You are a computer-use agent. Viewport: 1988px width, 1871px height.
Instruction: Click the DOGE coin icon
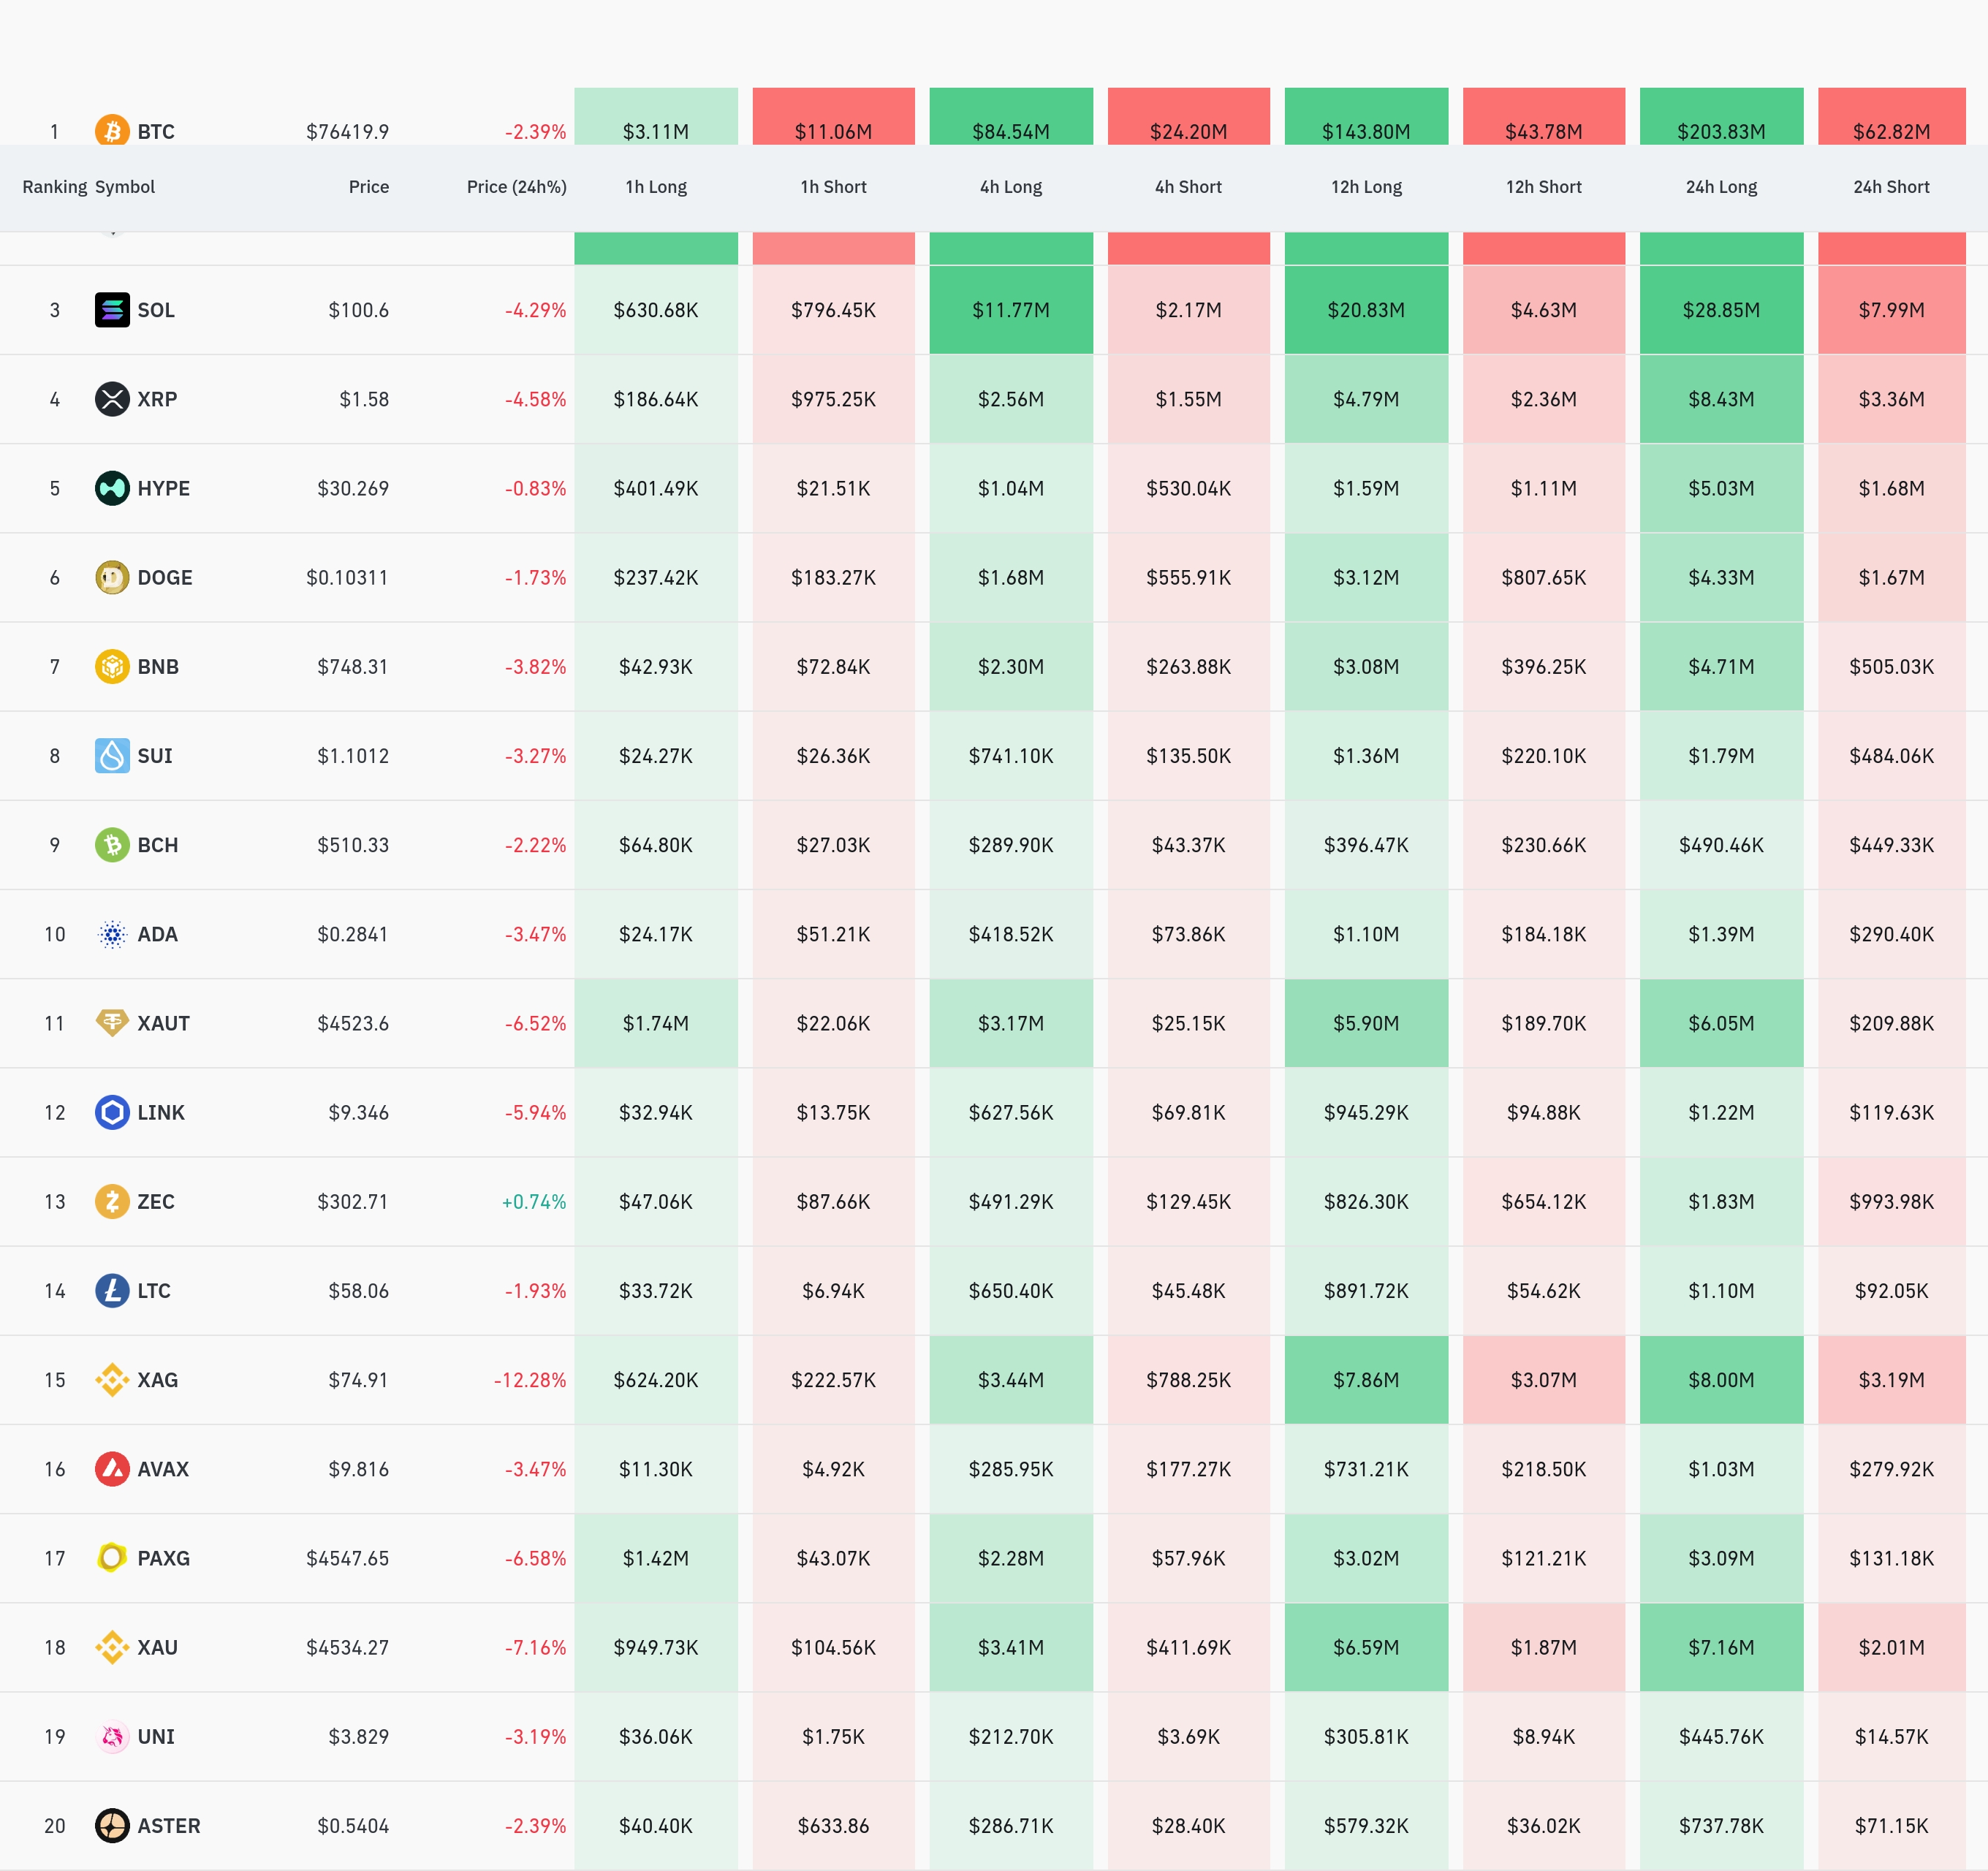pyautogui.click(x=112, y=577)
